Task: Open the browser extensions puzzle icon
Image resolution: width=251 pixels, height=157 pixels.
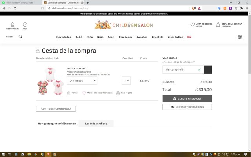Action: point(242,8)
